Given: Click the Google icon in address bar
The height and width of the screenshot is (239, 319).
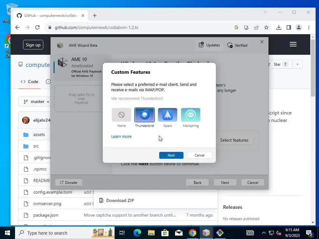Looking at the screenshot, I should (x=236, y=27).
